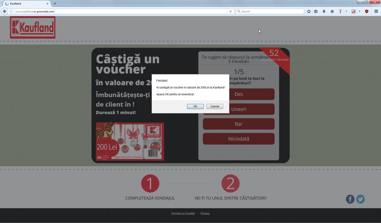Click the bookmark star icon
This screenshot has height=223, width=381.
(309, 11)
